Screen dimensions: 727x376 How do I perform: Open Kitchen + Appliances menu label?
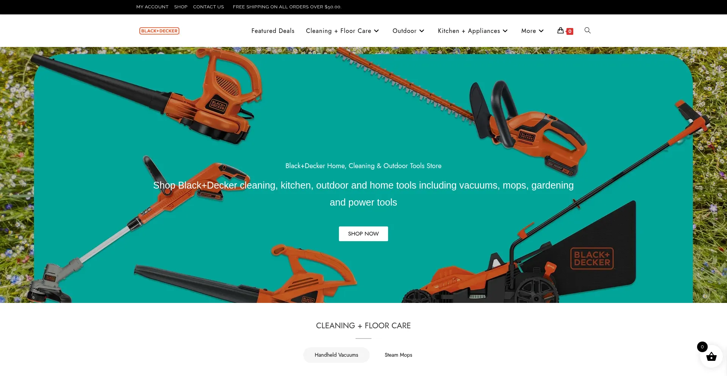[x=469, y=31]
